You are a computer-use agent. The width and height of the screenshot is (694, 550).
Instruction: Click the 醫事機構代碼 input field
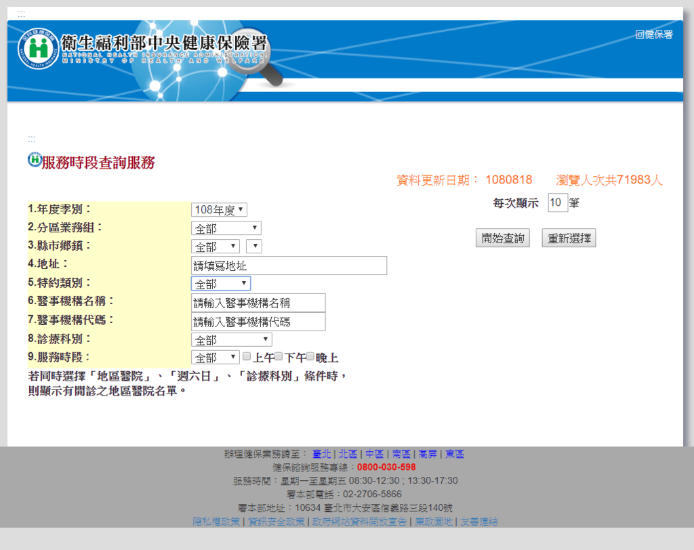coord(258,322)
